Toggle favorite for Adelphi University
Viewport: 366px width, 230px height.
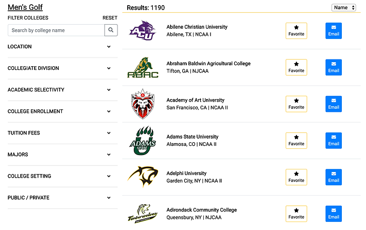pyautogui.click(x=296, y=177)
